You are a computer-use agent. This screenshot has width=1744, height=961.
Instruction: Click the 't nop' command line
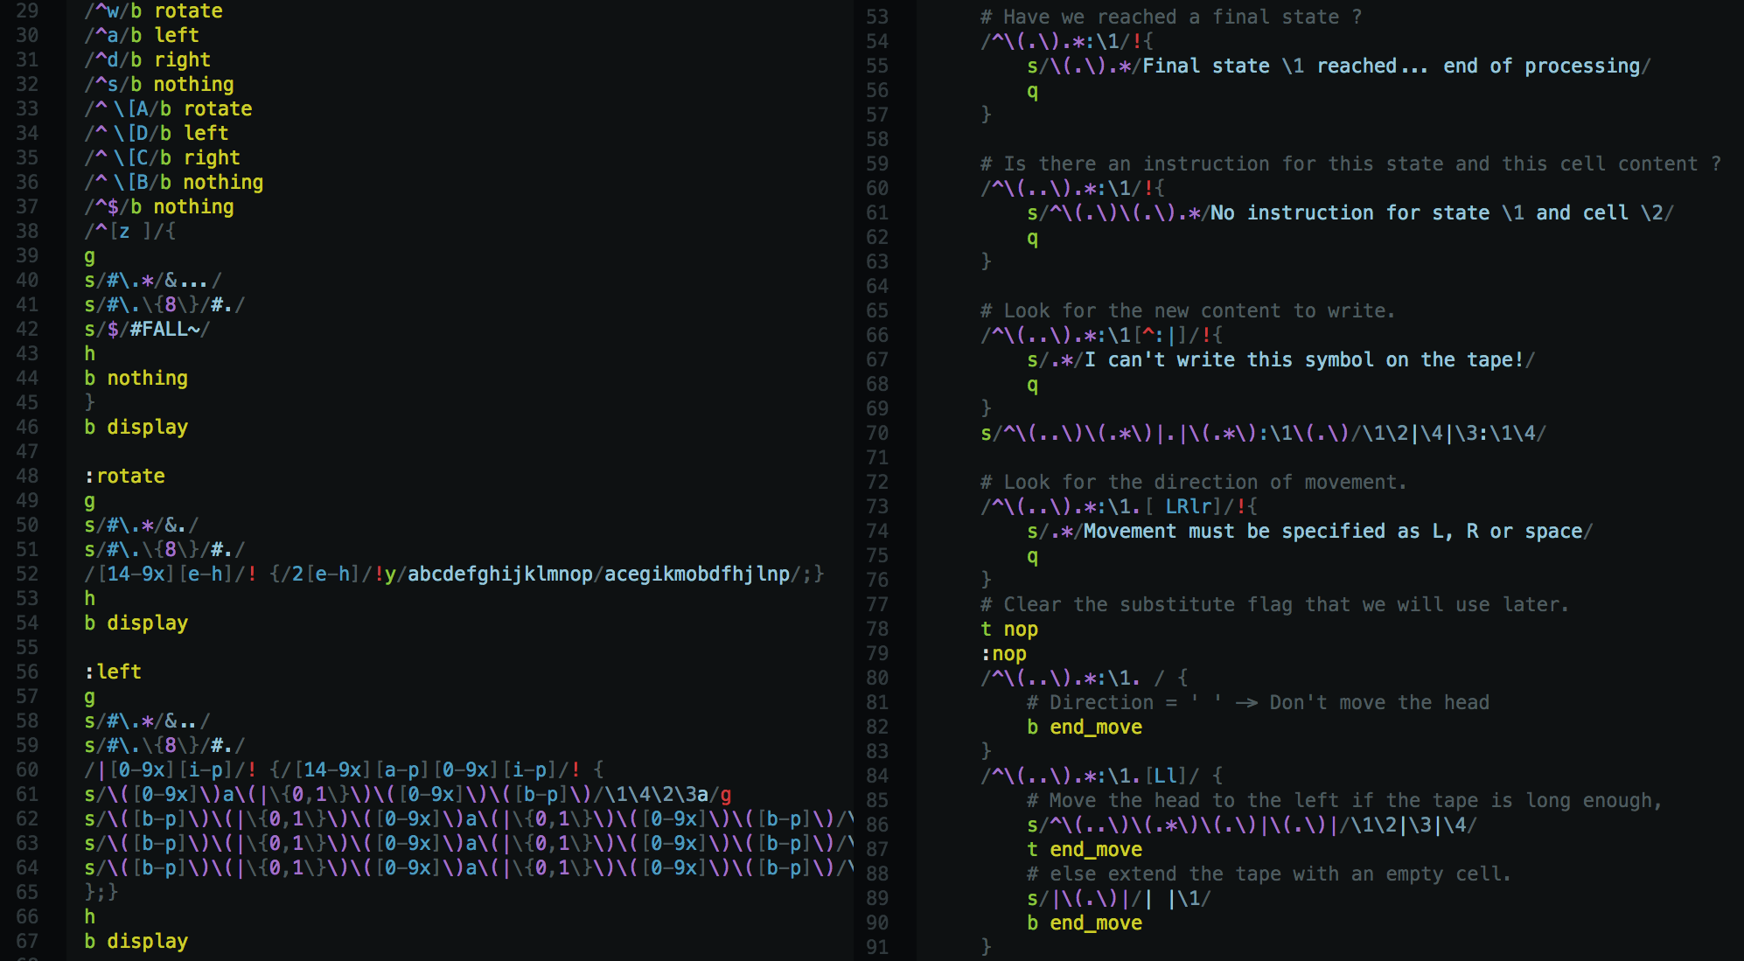pyautogui.click(x=1008, y=629)
